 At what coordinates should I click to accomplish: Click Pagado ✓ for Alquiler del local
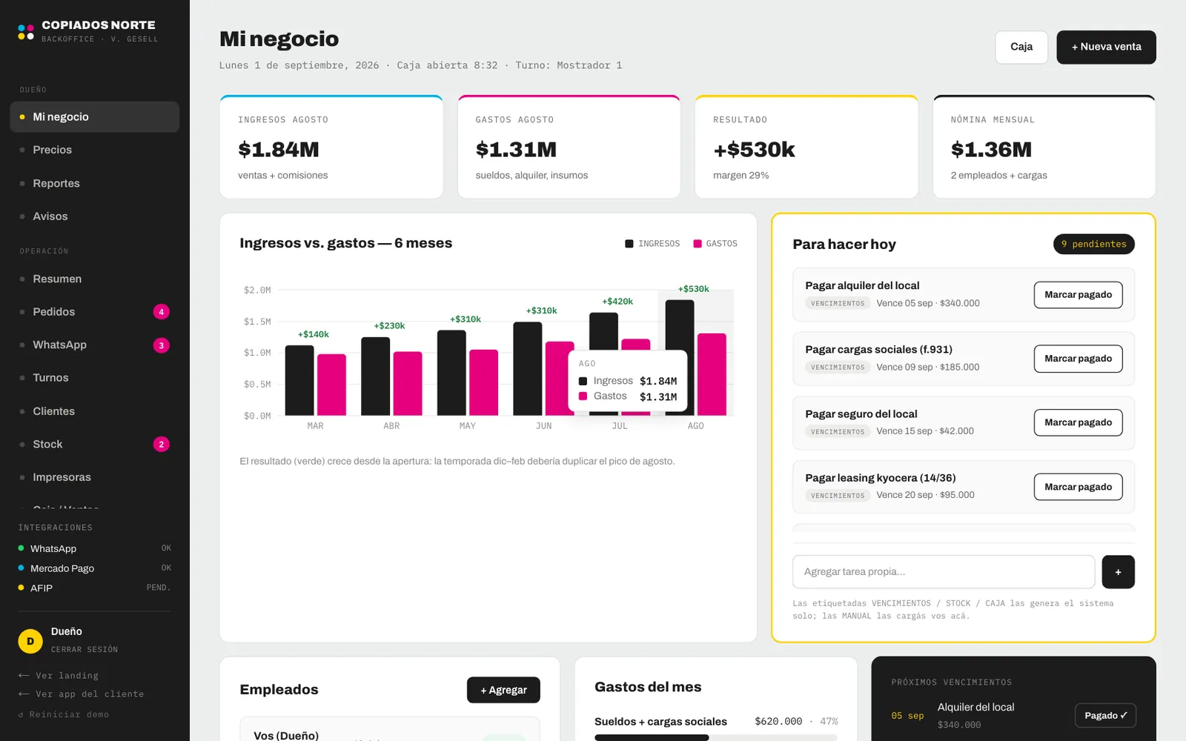(x=1105, y=715)
